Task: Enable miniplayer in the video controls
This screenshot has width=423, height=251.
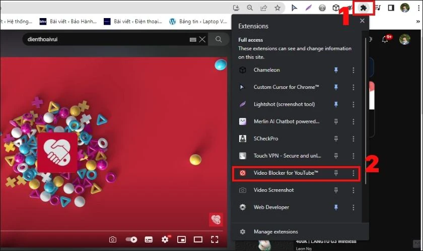Action: tap(182, 239)
